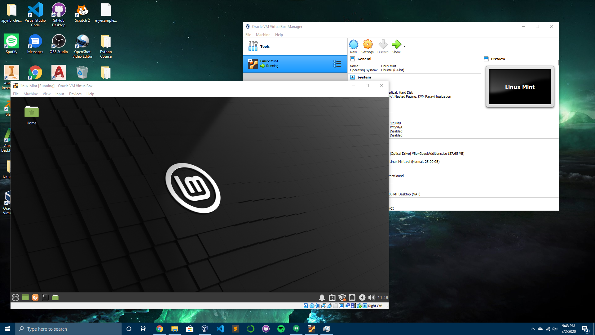Open Visual Studio Code desktop shortcut
The width and height of the screenshot is (595, 335).
point(35,15)
